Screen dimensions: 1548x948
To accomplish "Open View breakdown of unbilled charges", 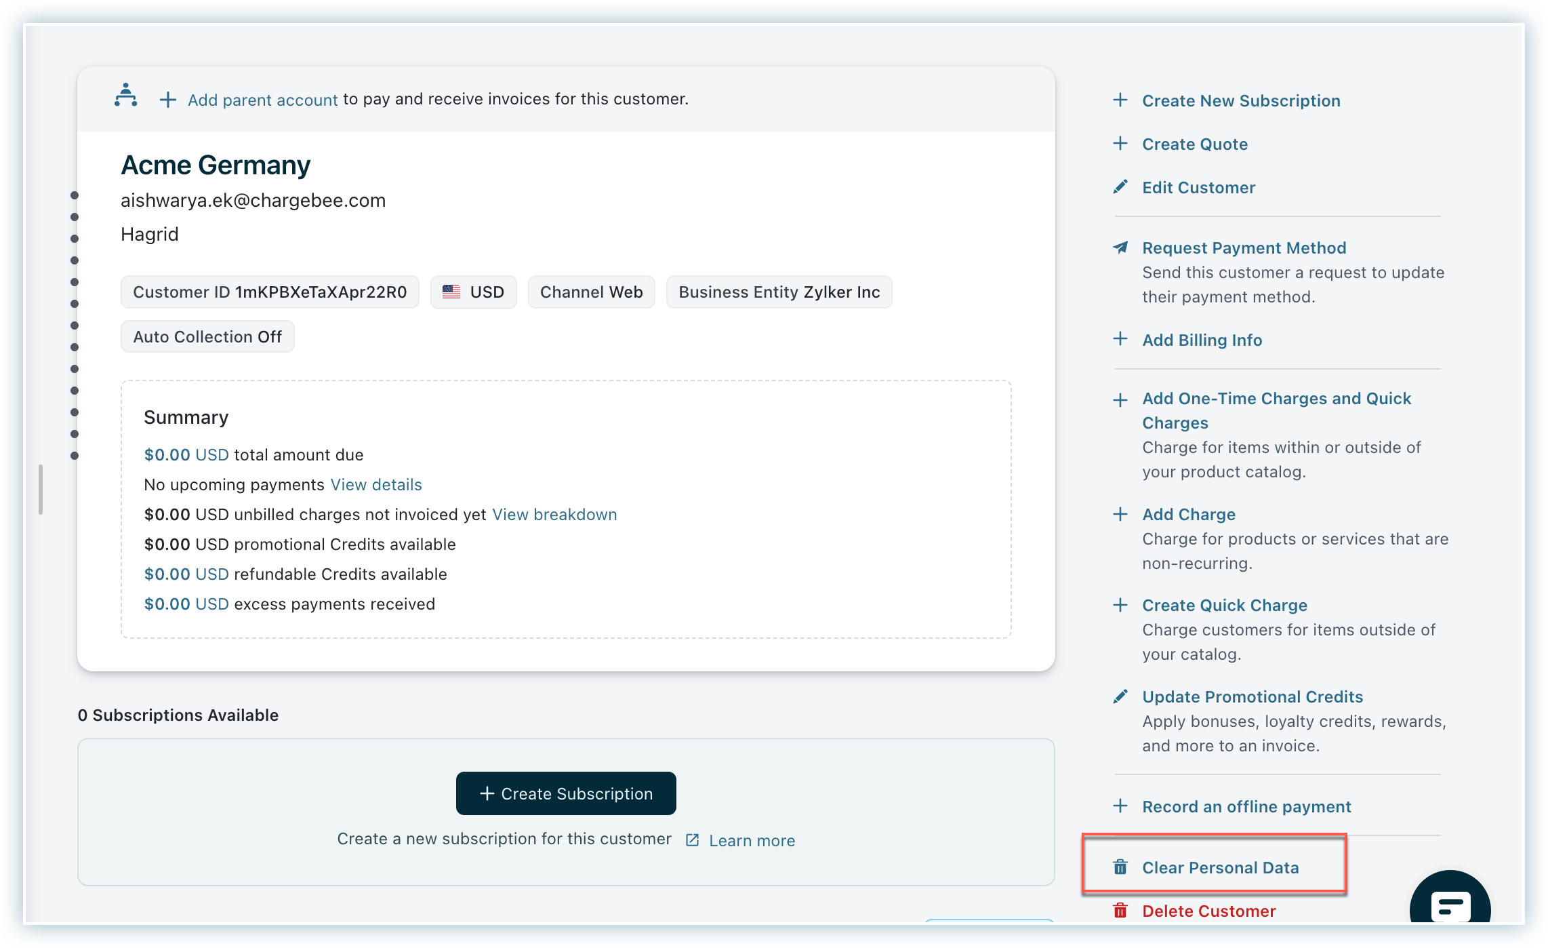I will (554, 515).
